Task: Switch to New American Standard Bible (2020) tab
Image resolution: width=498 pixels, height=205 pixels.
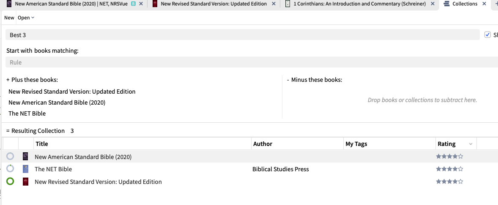Action: coord(71,4)
